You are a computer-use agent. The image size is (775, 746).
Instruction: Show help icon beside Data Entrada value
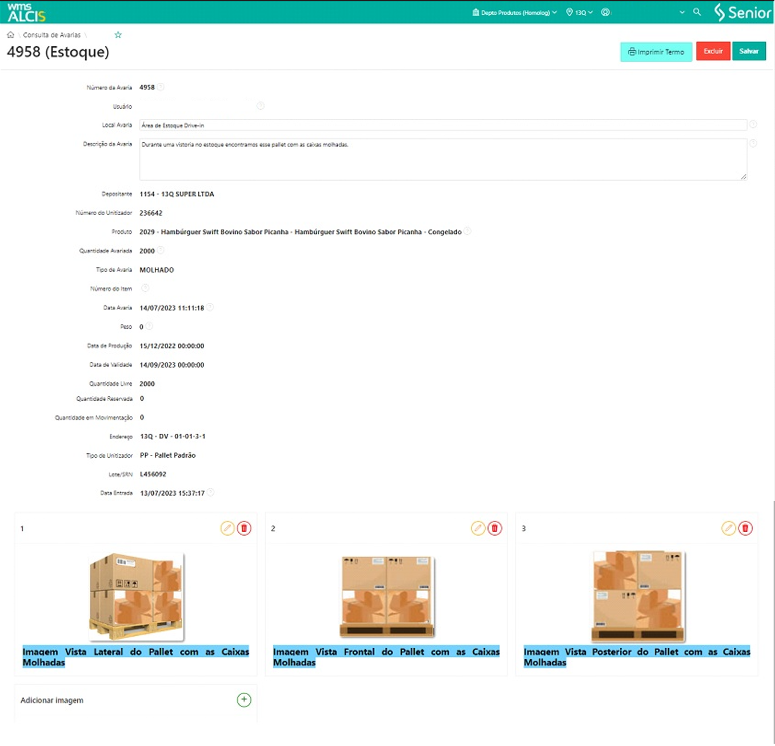click(x=211, y=493)
